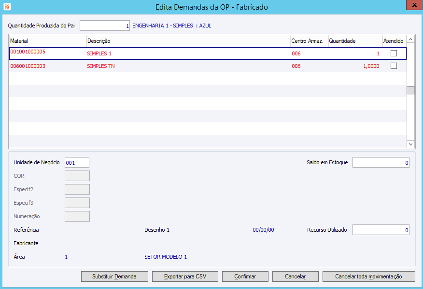Click the Área value 1

pyautogui.click(x=66, y=257)
